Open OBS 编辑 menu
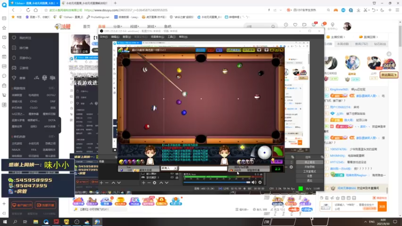 click(115, 37)
